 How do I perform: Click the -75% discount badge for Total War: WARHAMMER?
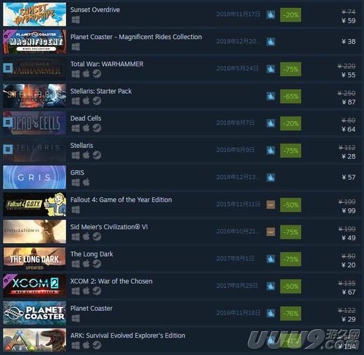[291, 69]
